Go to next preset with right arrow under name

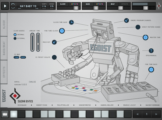(37, 9)
